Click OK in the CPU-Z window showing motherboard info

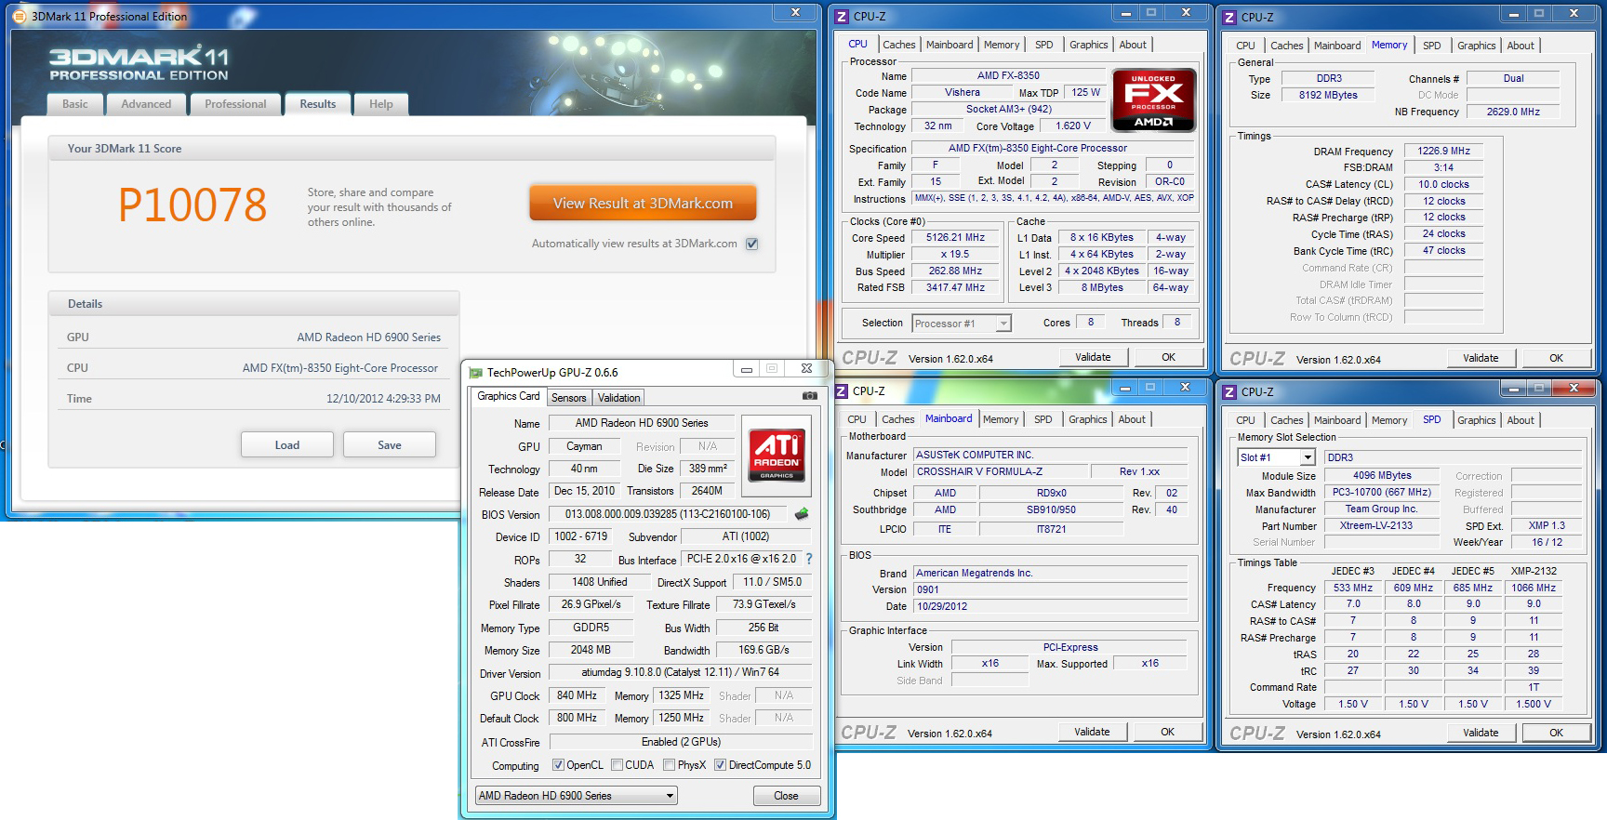[x=1167, y=732]
